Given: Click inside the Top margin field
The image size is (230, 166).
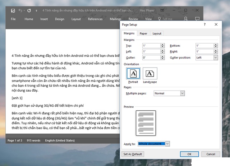Looking at the screenshot, I should (151, 46).
